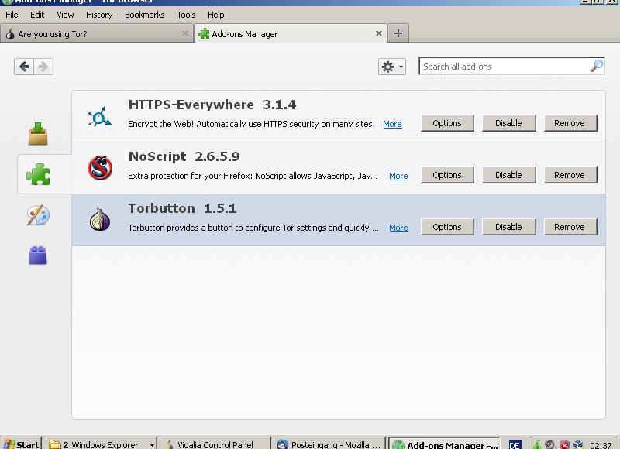This screenshot has width=620, height=449.
Task: Click the HTTPS-Everywhere add-on icon
Action: [x=100, y=116]
